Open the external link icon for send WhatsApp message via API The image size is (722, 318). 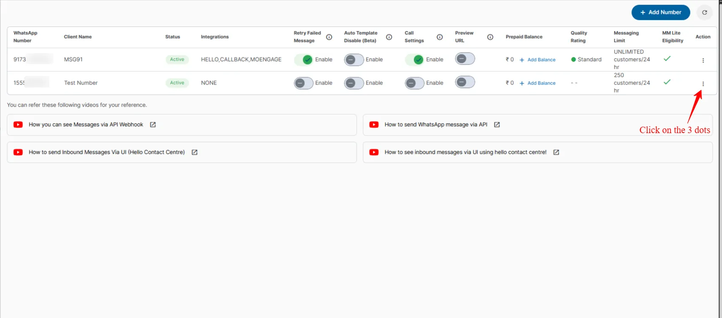coord(497,125)
